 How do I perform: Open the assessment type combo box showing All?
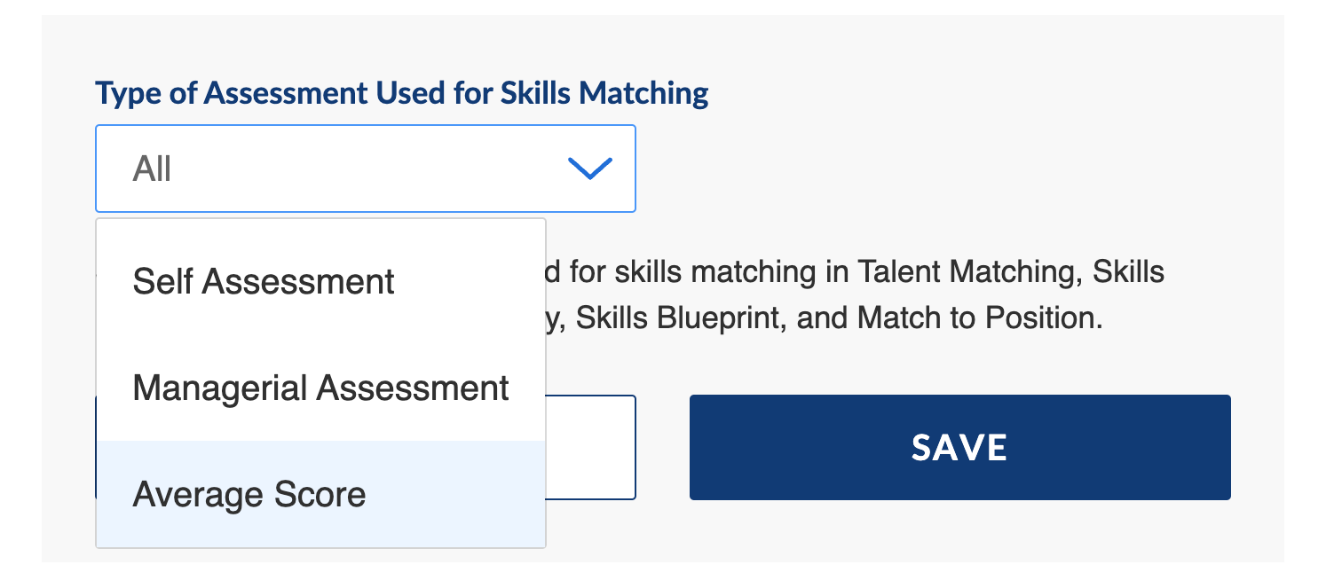coord(365,169)
